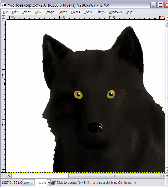The width and height of the screenshot is (168, 188).
Task: Open the Layer menu
Action: pos(62,12)
